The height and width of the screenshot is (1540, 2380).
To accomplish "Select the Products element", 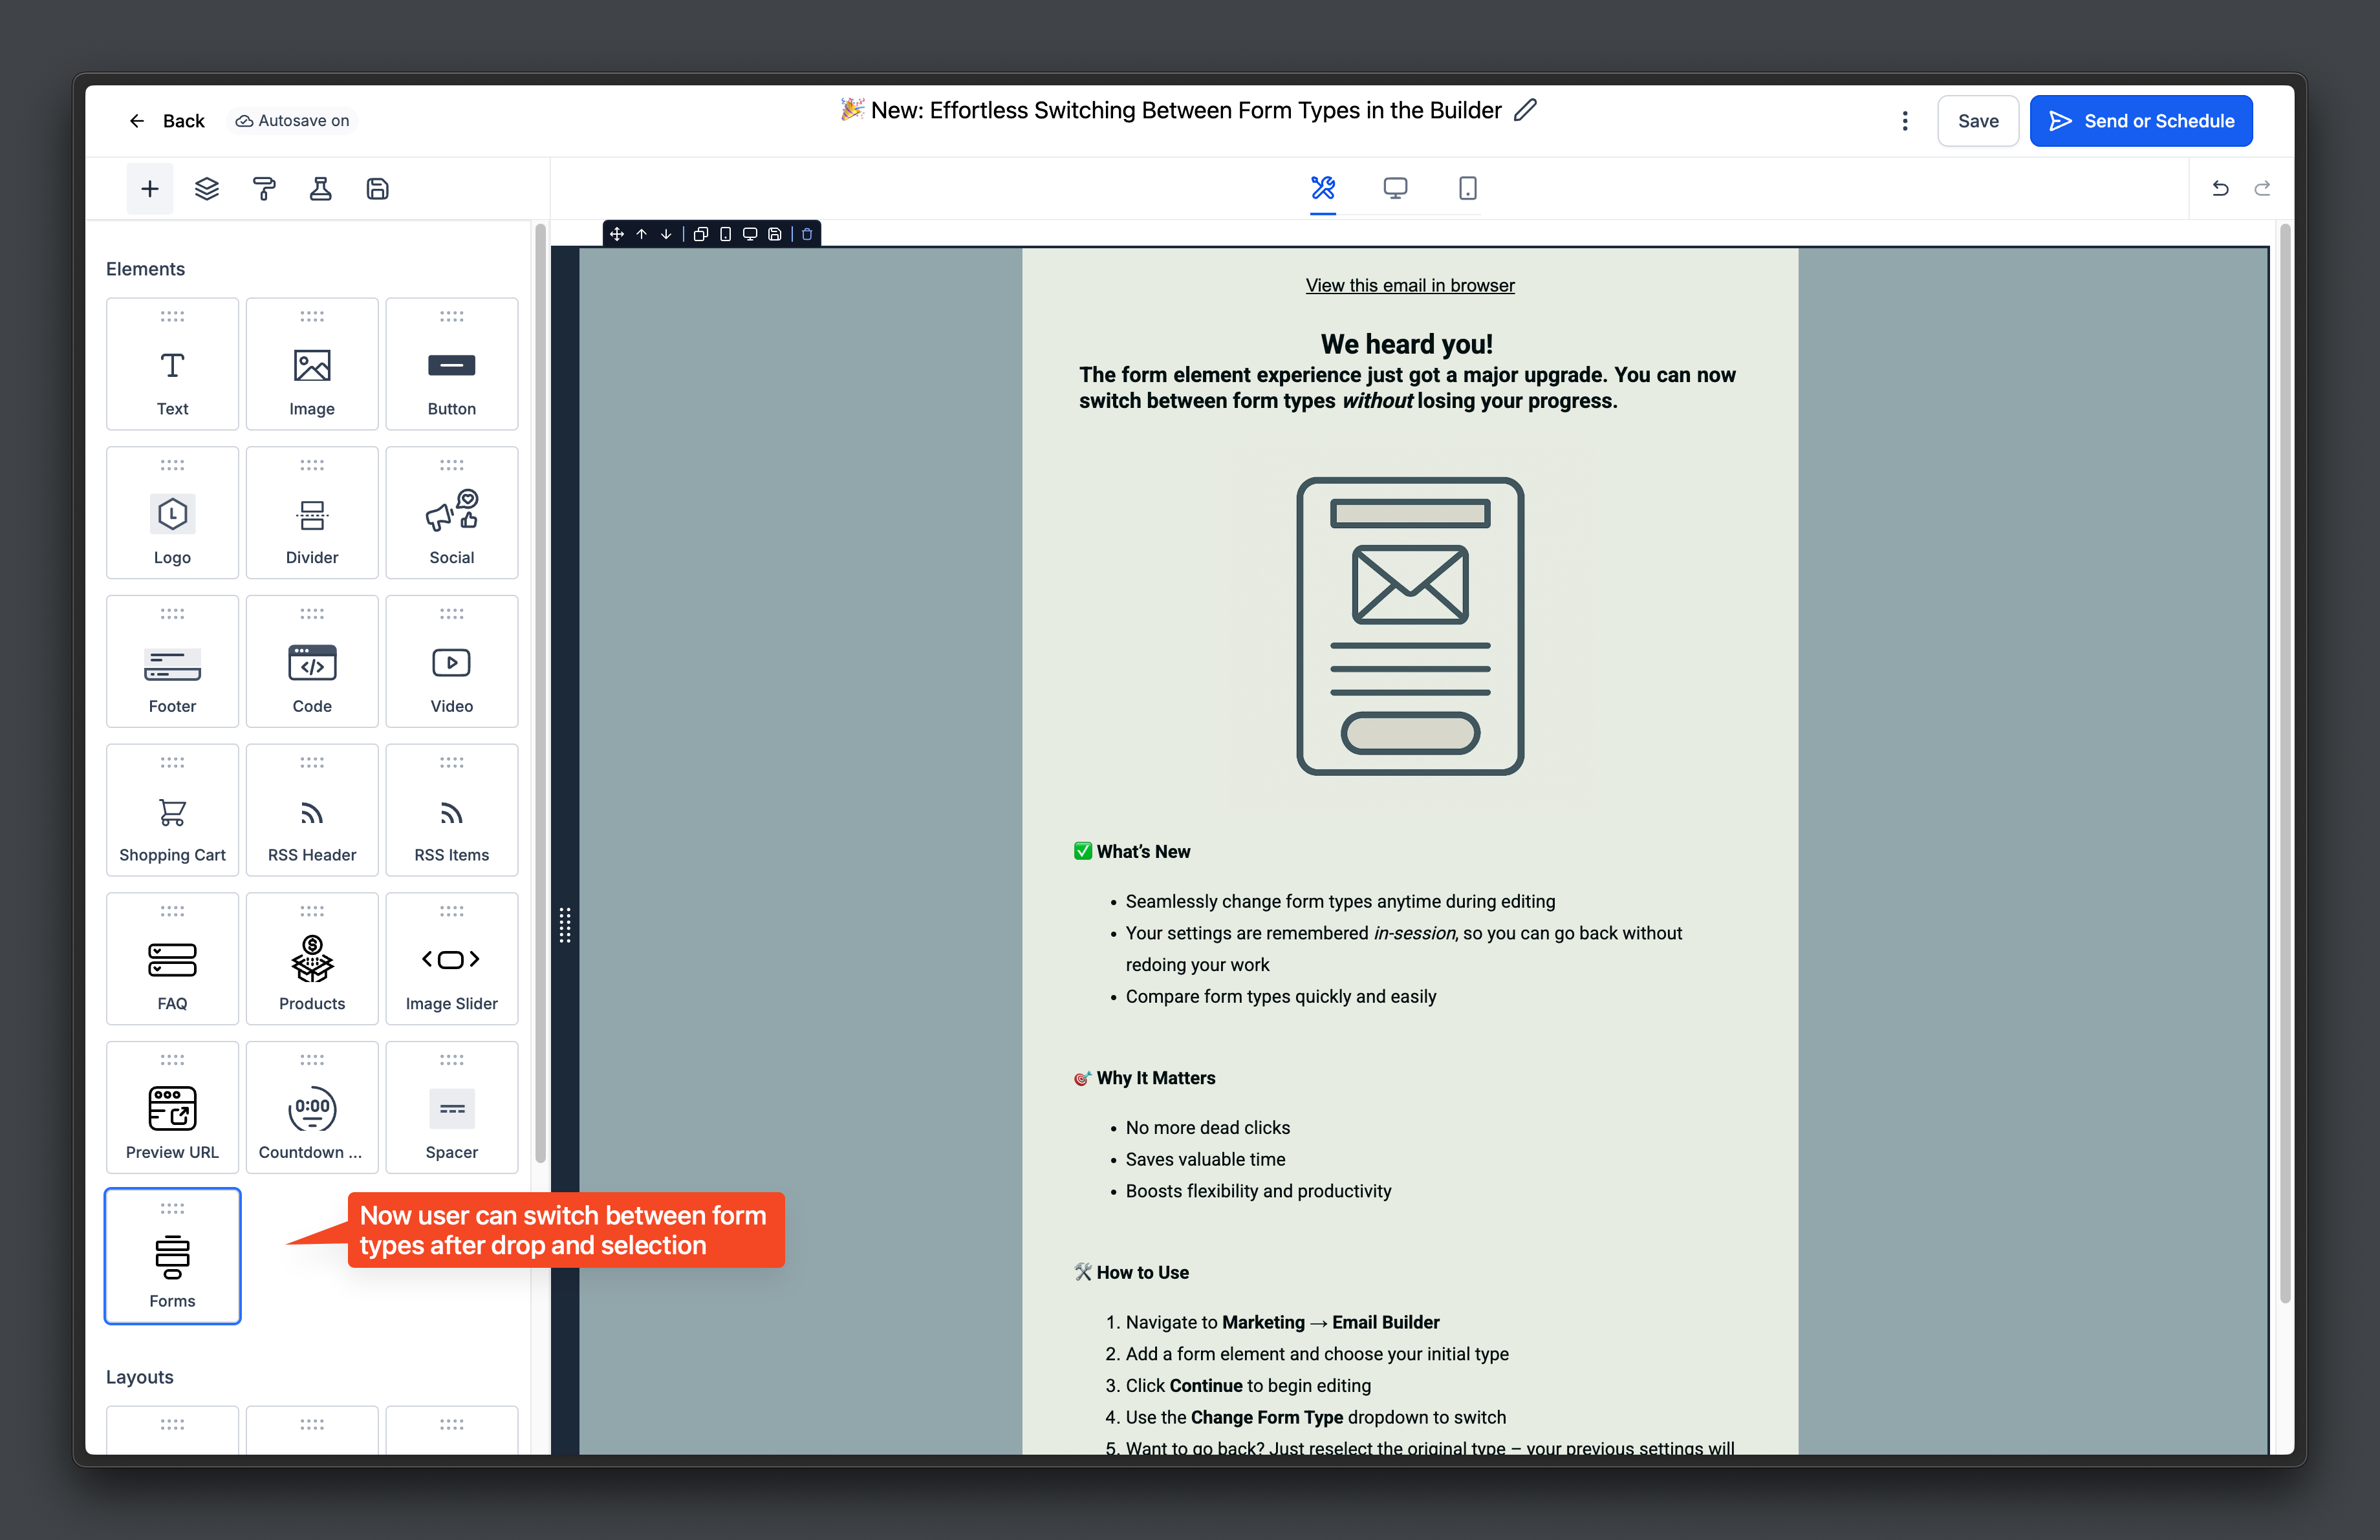I will 312,959.
